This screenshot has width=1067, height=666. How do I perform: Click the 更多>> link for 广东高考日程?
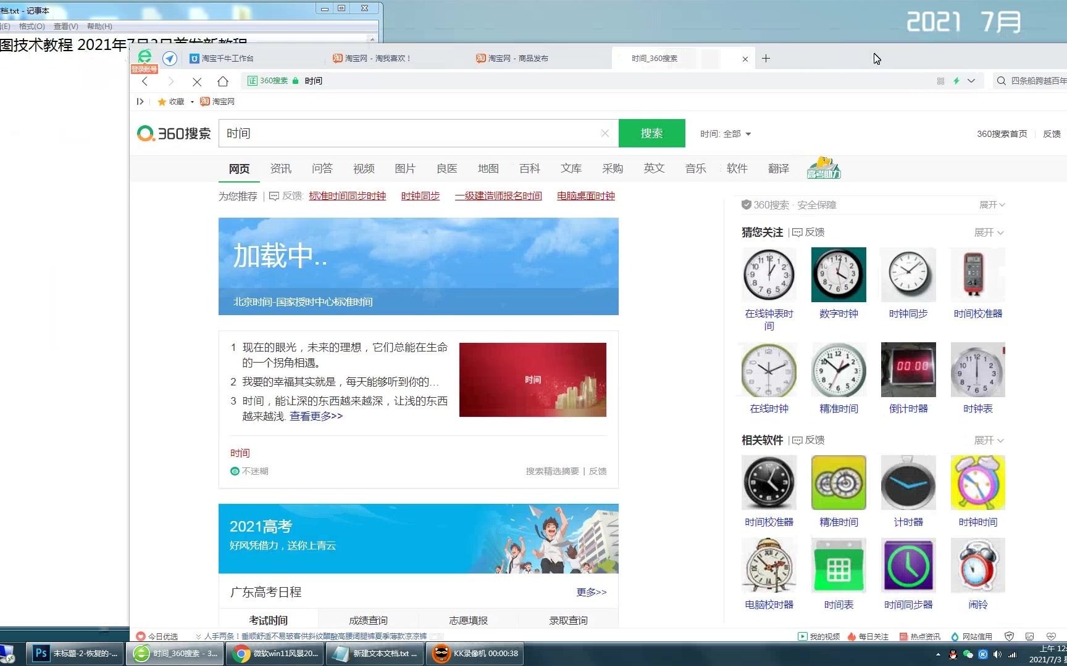coord(592,592)
